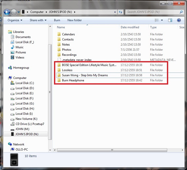Select the Homegroup icon in sidebar
The height and width of the screenshot is (170, 187).
[x=10, y=68]
